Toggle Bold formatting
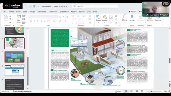The image size is (171, 96). pyautogui.click(x=31, y=21)
